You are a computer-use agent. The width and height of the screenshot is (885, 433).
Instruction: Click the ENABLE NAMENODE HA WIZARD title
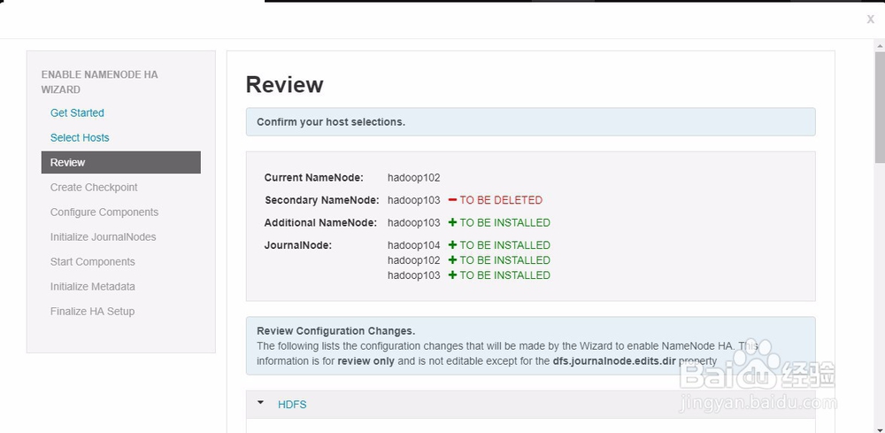[x=100, y=81]
